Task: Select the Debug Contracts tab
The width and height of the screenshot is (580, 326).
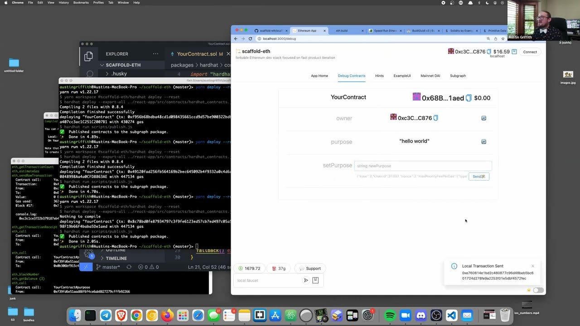Action: 351,76
